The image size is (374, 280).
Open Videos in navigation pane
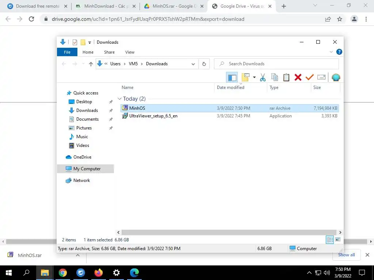[x=83, y=145]
